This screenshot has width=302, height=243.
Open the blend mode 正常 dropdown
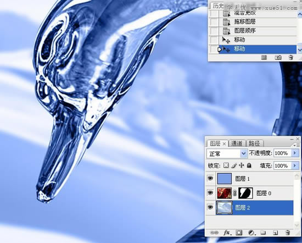227,154
